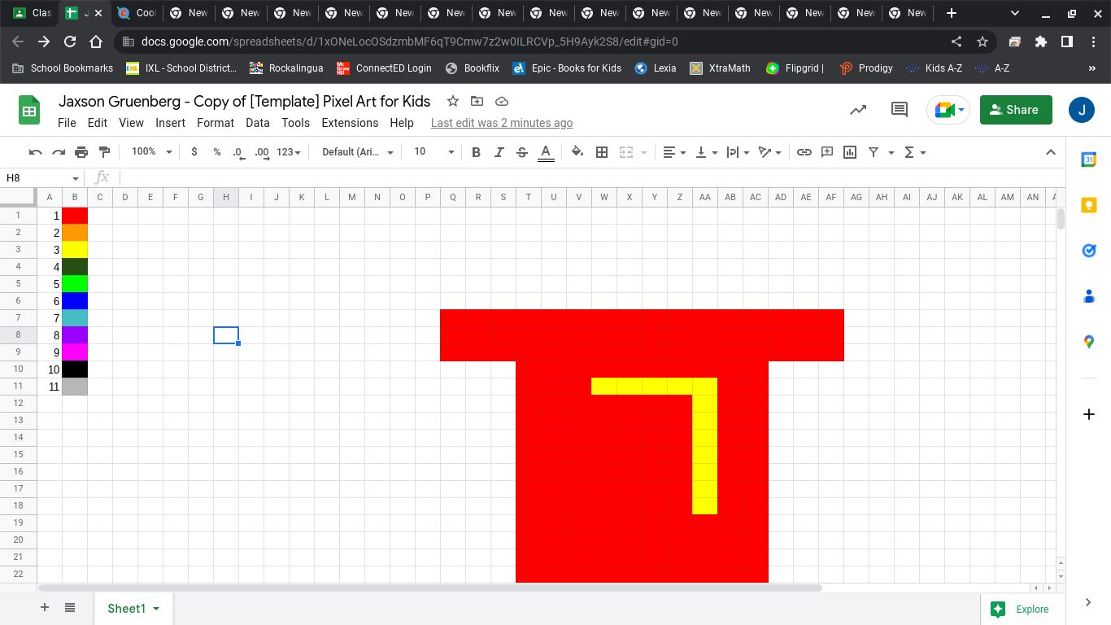The image size is (1111, 625).
Task: Expand the zoom 100% dropdown
Action: coord(152,152)
